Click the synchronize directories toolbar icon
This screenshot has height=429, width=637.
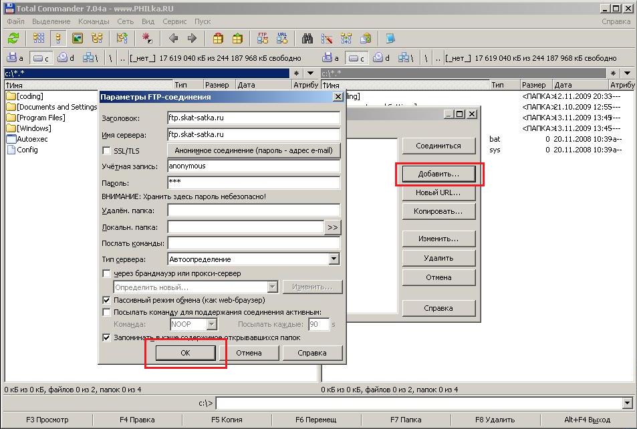[346, 39]
